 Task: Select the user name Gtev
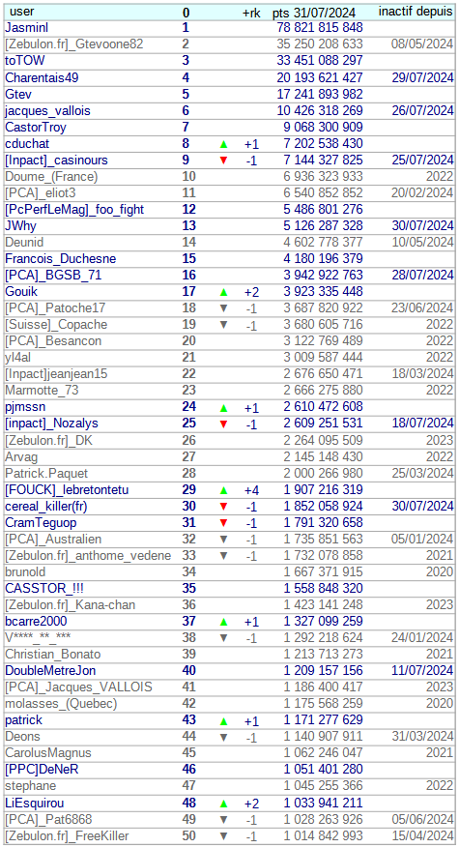[17, 94]
